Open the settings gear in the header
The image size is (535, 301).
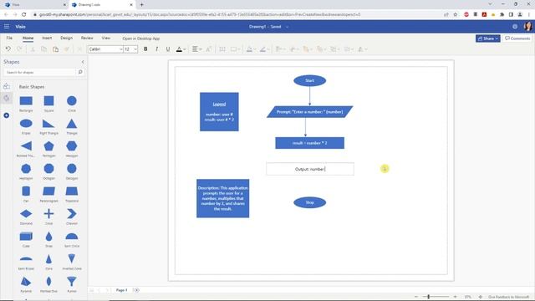515,27
